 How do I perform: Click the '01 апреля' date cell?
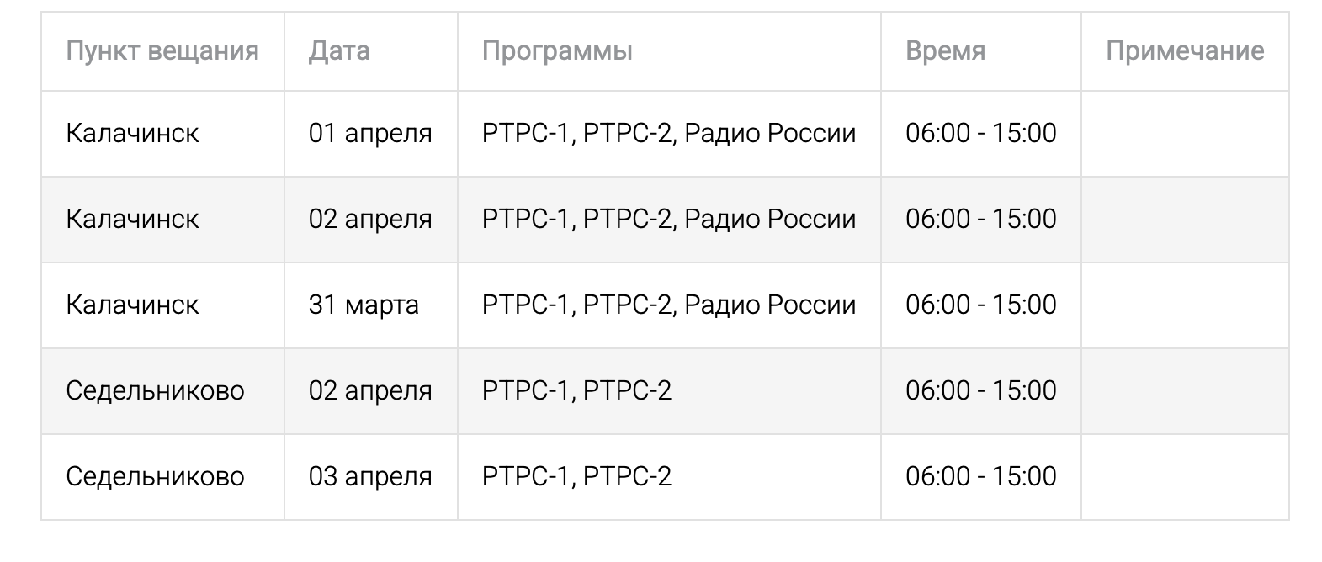click(x=370, y=133)
